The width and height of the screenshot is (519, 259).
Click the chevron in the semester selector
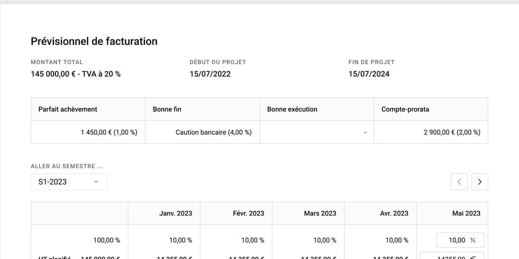tap(96, 182)
